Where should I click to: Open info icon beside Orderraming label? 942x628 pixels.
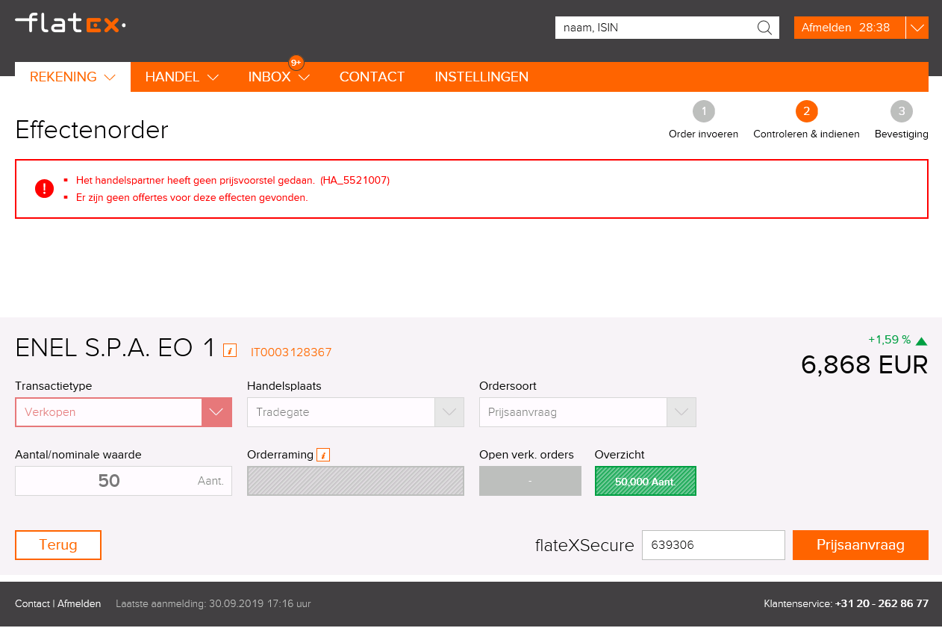coord(323,455)
